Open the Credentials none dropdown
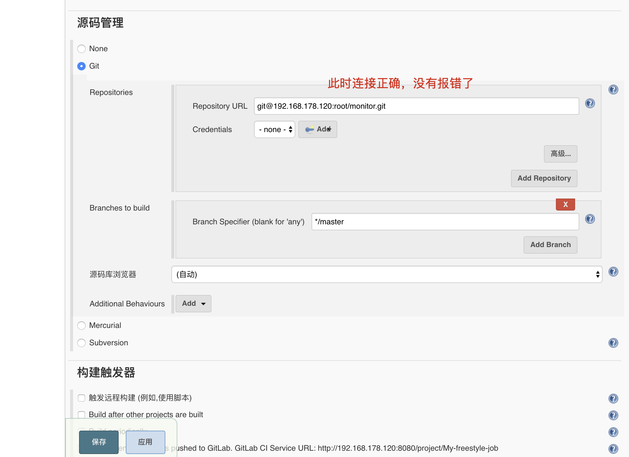This screenshot has width=629, height=457. pos(275,129)
